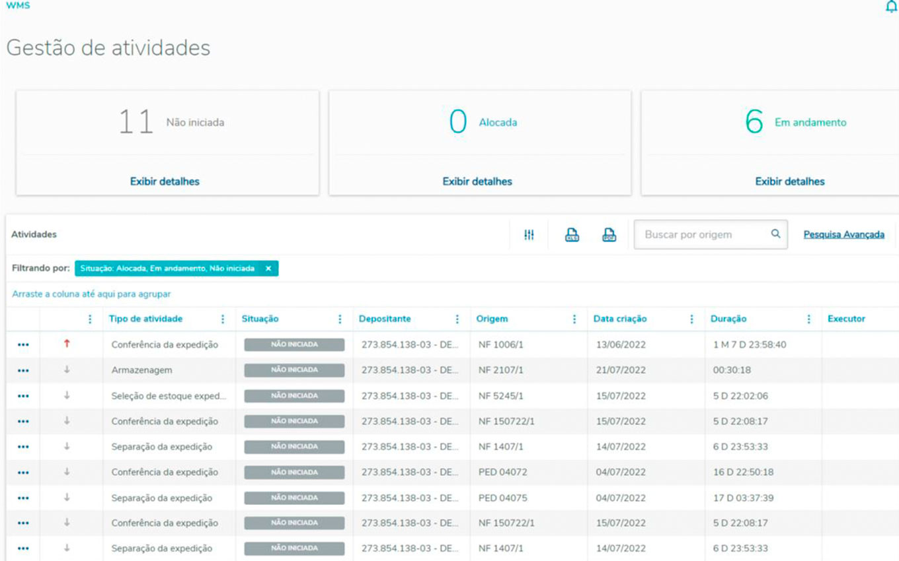Click red priority arrow for NF 1006/1

click(67, 344)
